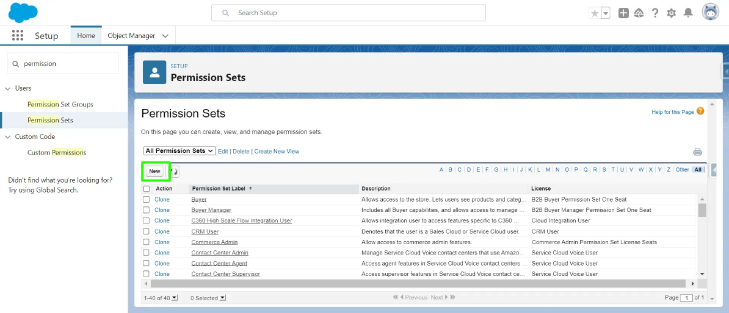729x313 pixels.
Task: Open the Trailhead guidance icon
Action: click(639, 13)
